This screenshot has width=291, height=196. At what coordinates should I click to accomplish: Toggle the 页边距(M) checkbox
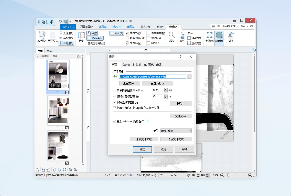pos(127,43)
